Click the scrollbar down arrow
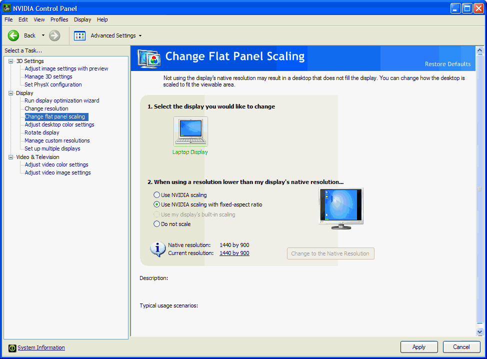The image size is (487, 359). [480, 331]
